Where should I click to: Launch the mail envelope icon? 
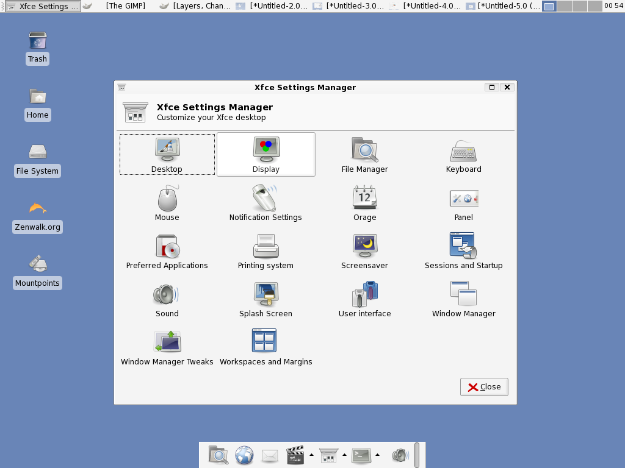pos(270,455)
